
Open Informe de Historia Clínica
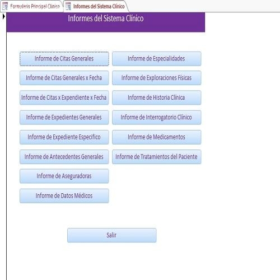(x=157, y=97)
